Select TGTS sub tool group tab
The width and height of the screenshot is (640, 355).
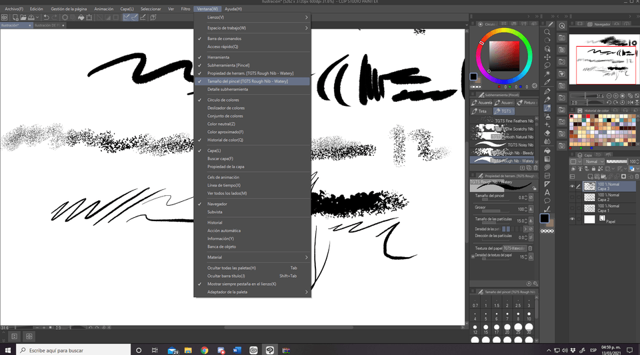pyautogui.click(x=504, y=111)
